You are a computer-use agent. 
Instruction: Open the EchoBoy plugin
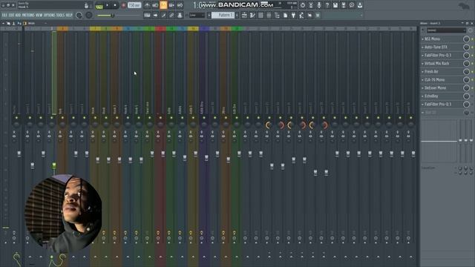tap(431, 96)
